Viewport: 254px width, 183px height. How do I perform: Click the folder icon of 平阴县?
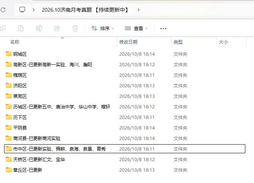pyautogui.click(x=9, y=127)
